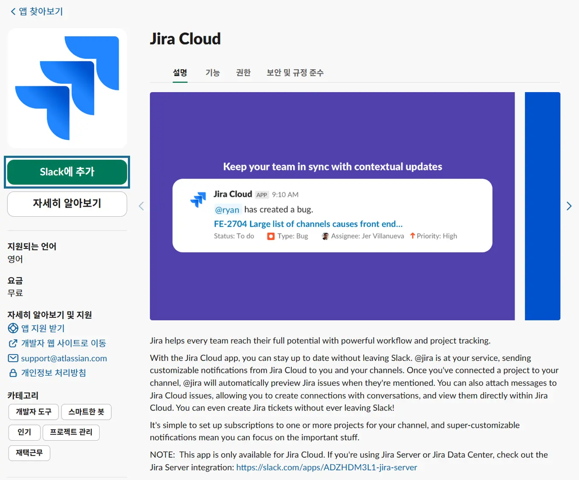Open the 개인정보 처리방침 link

54,373
